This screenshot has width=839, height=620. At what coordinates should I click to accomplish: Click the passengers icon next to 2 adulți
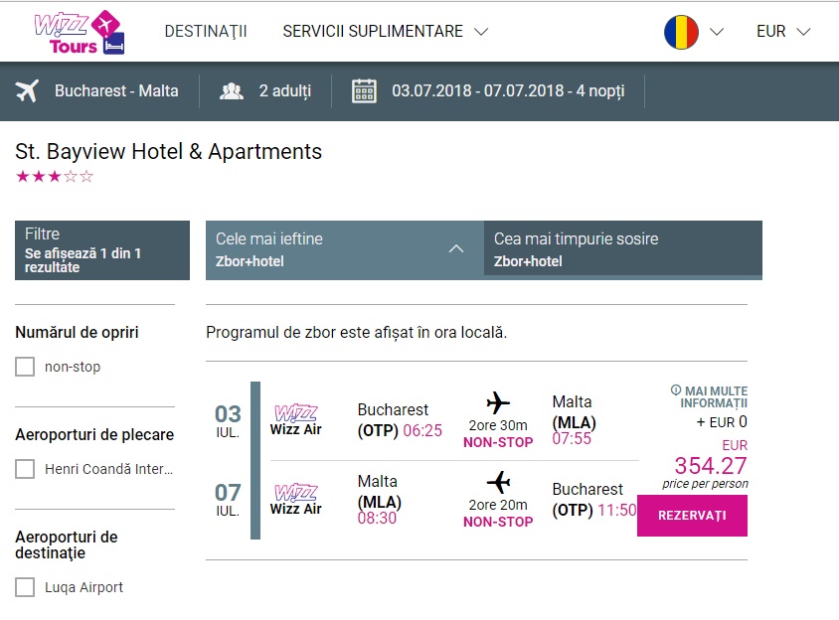click(x=232, y=91)
